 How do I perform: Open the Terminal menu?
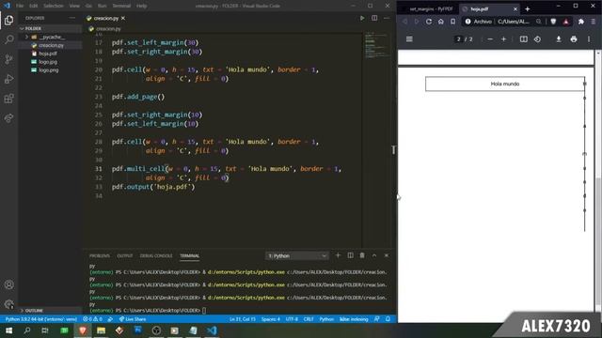(x=121, y=6)
